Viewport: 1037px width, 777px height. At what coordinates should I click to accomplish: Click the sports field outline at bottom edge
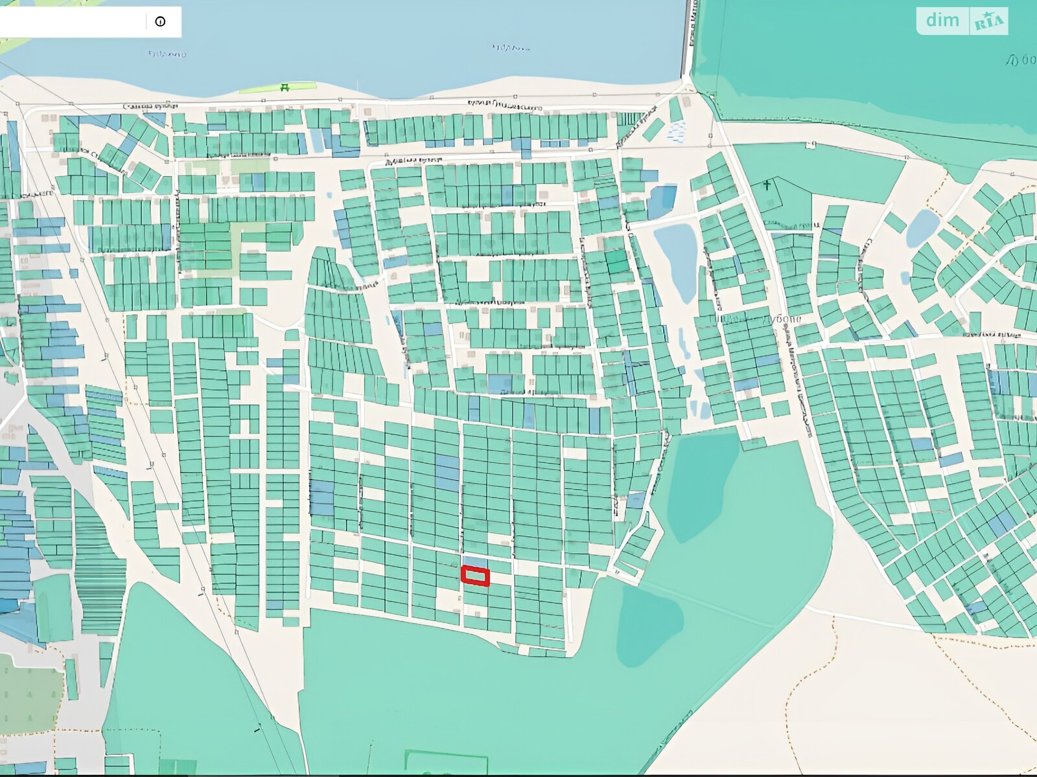pyautogui.click(x=428, y=761)
